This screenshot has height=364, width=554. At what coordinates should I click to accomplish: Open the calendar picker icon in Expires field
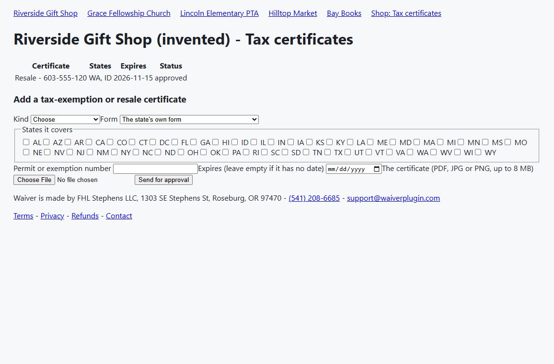[377, 169]
